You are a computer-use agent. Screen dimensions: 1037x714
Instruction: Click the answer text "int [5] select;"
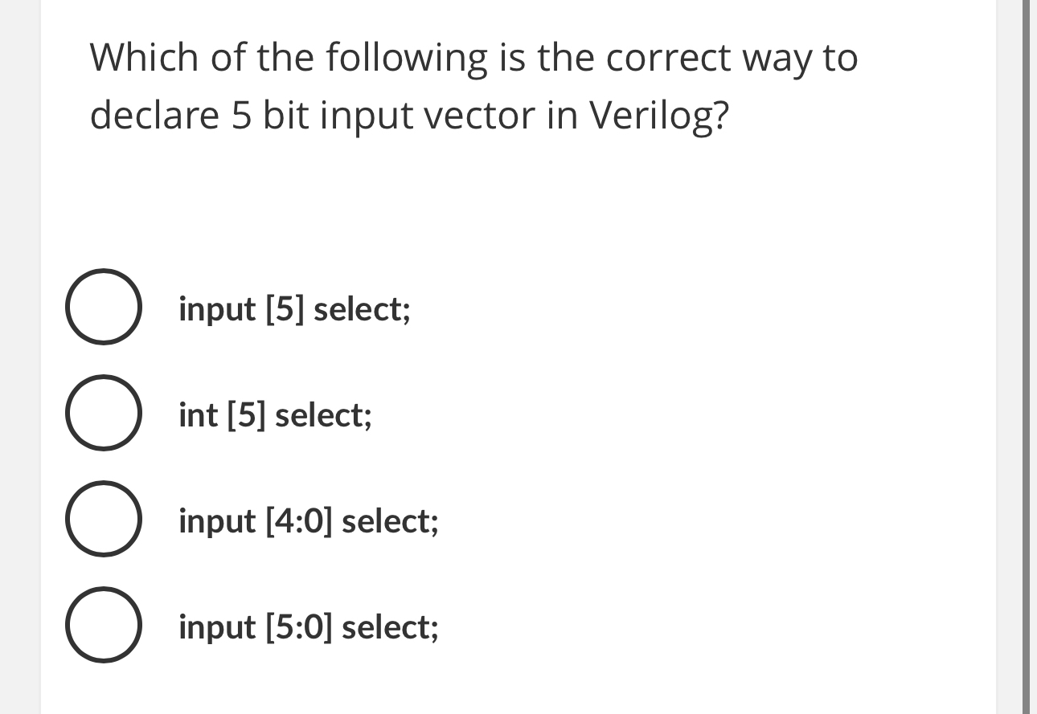(275, 415)
